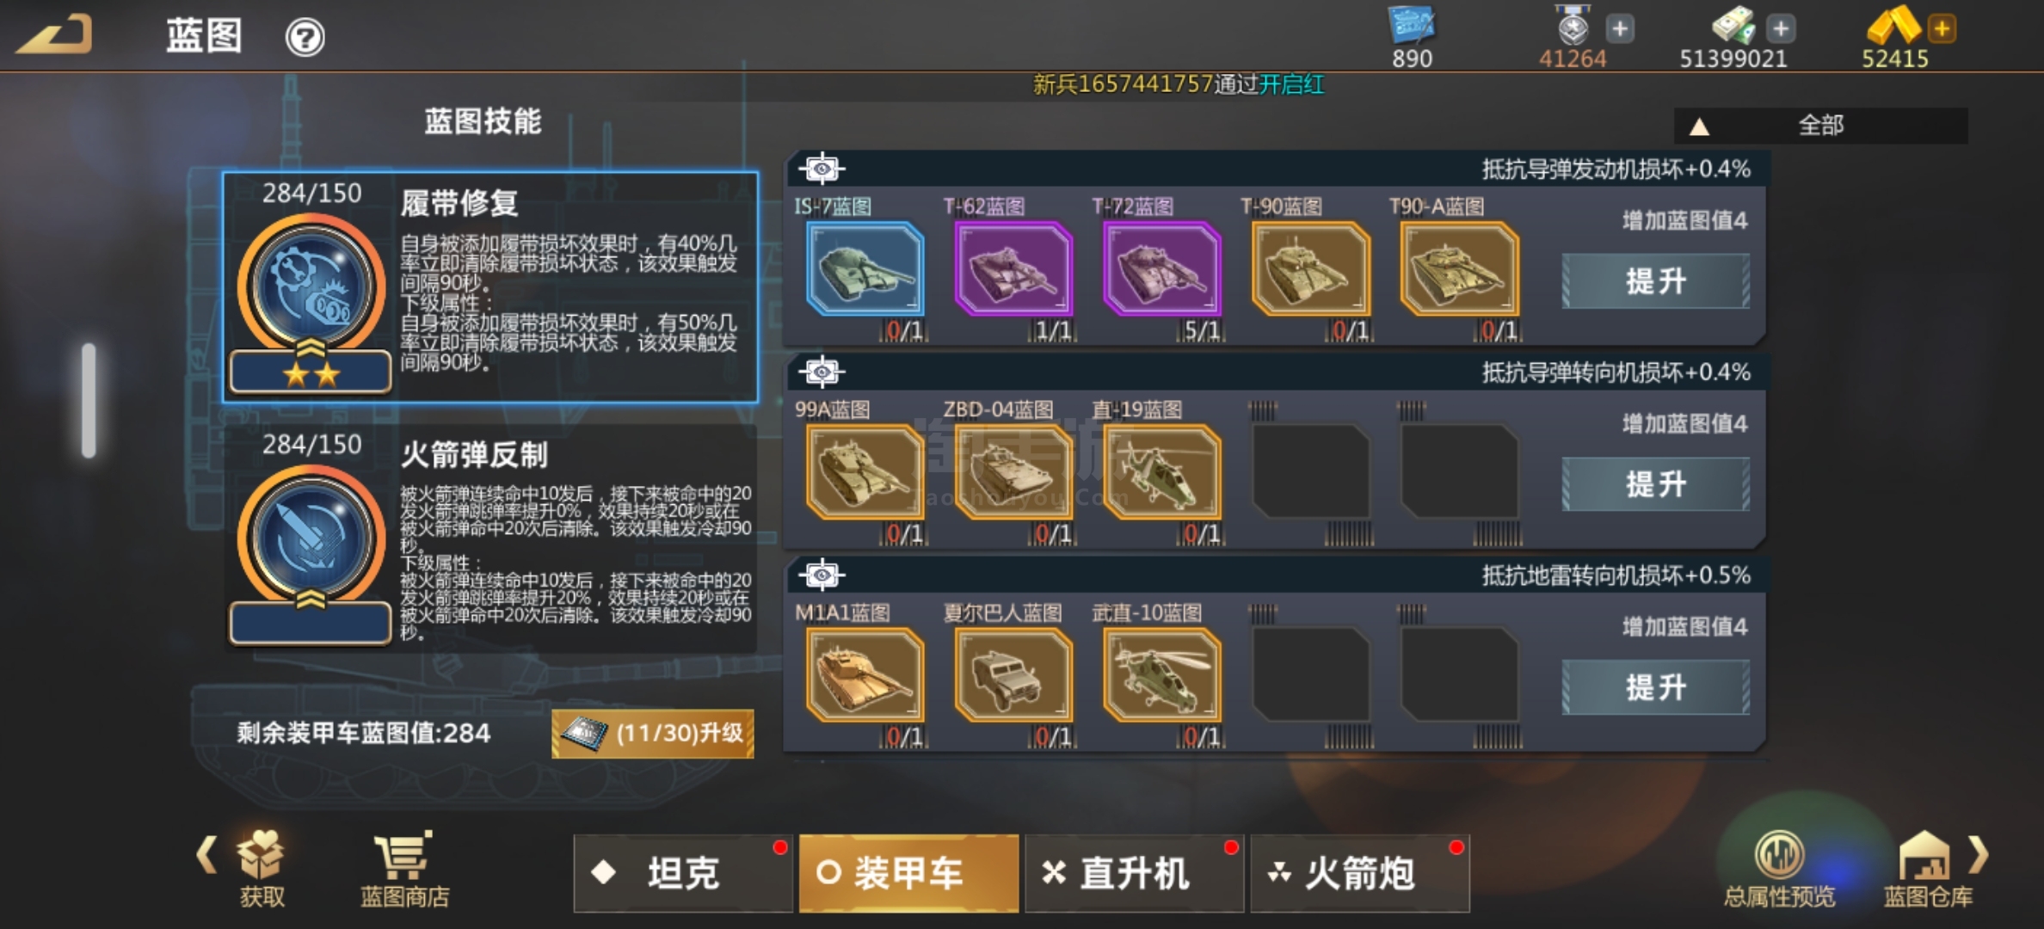The height and width of the screenshot is (929, 2044).
Task: Toggle eye icon of the 抵抗地雷转向机损坏 row
Action: (822, 575)
